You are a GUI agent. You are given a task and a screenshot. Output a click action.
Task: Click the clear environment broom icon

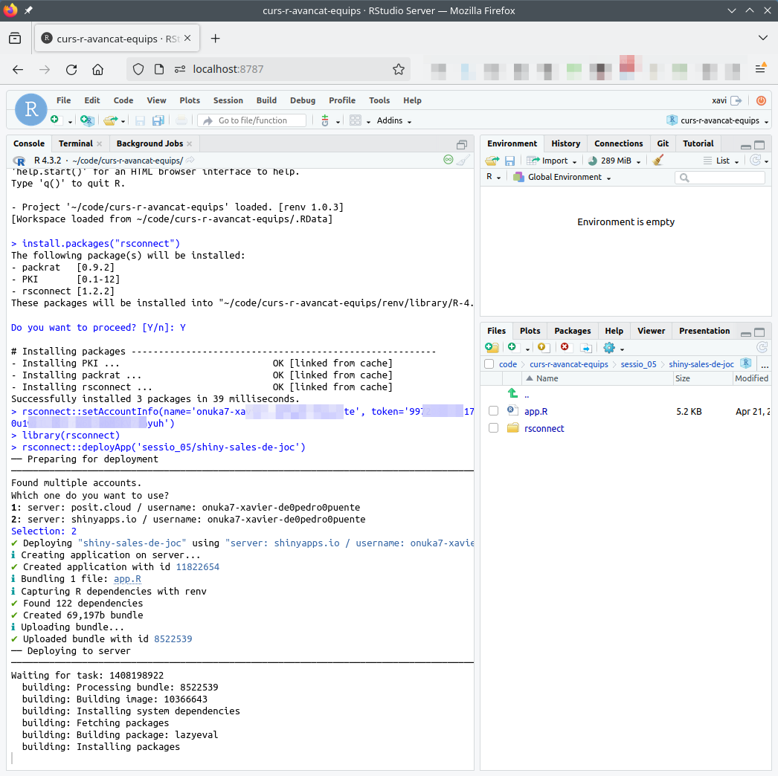point(658,161)
